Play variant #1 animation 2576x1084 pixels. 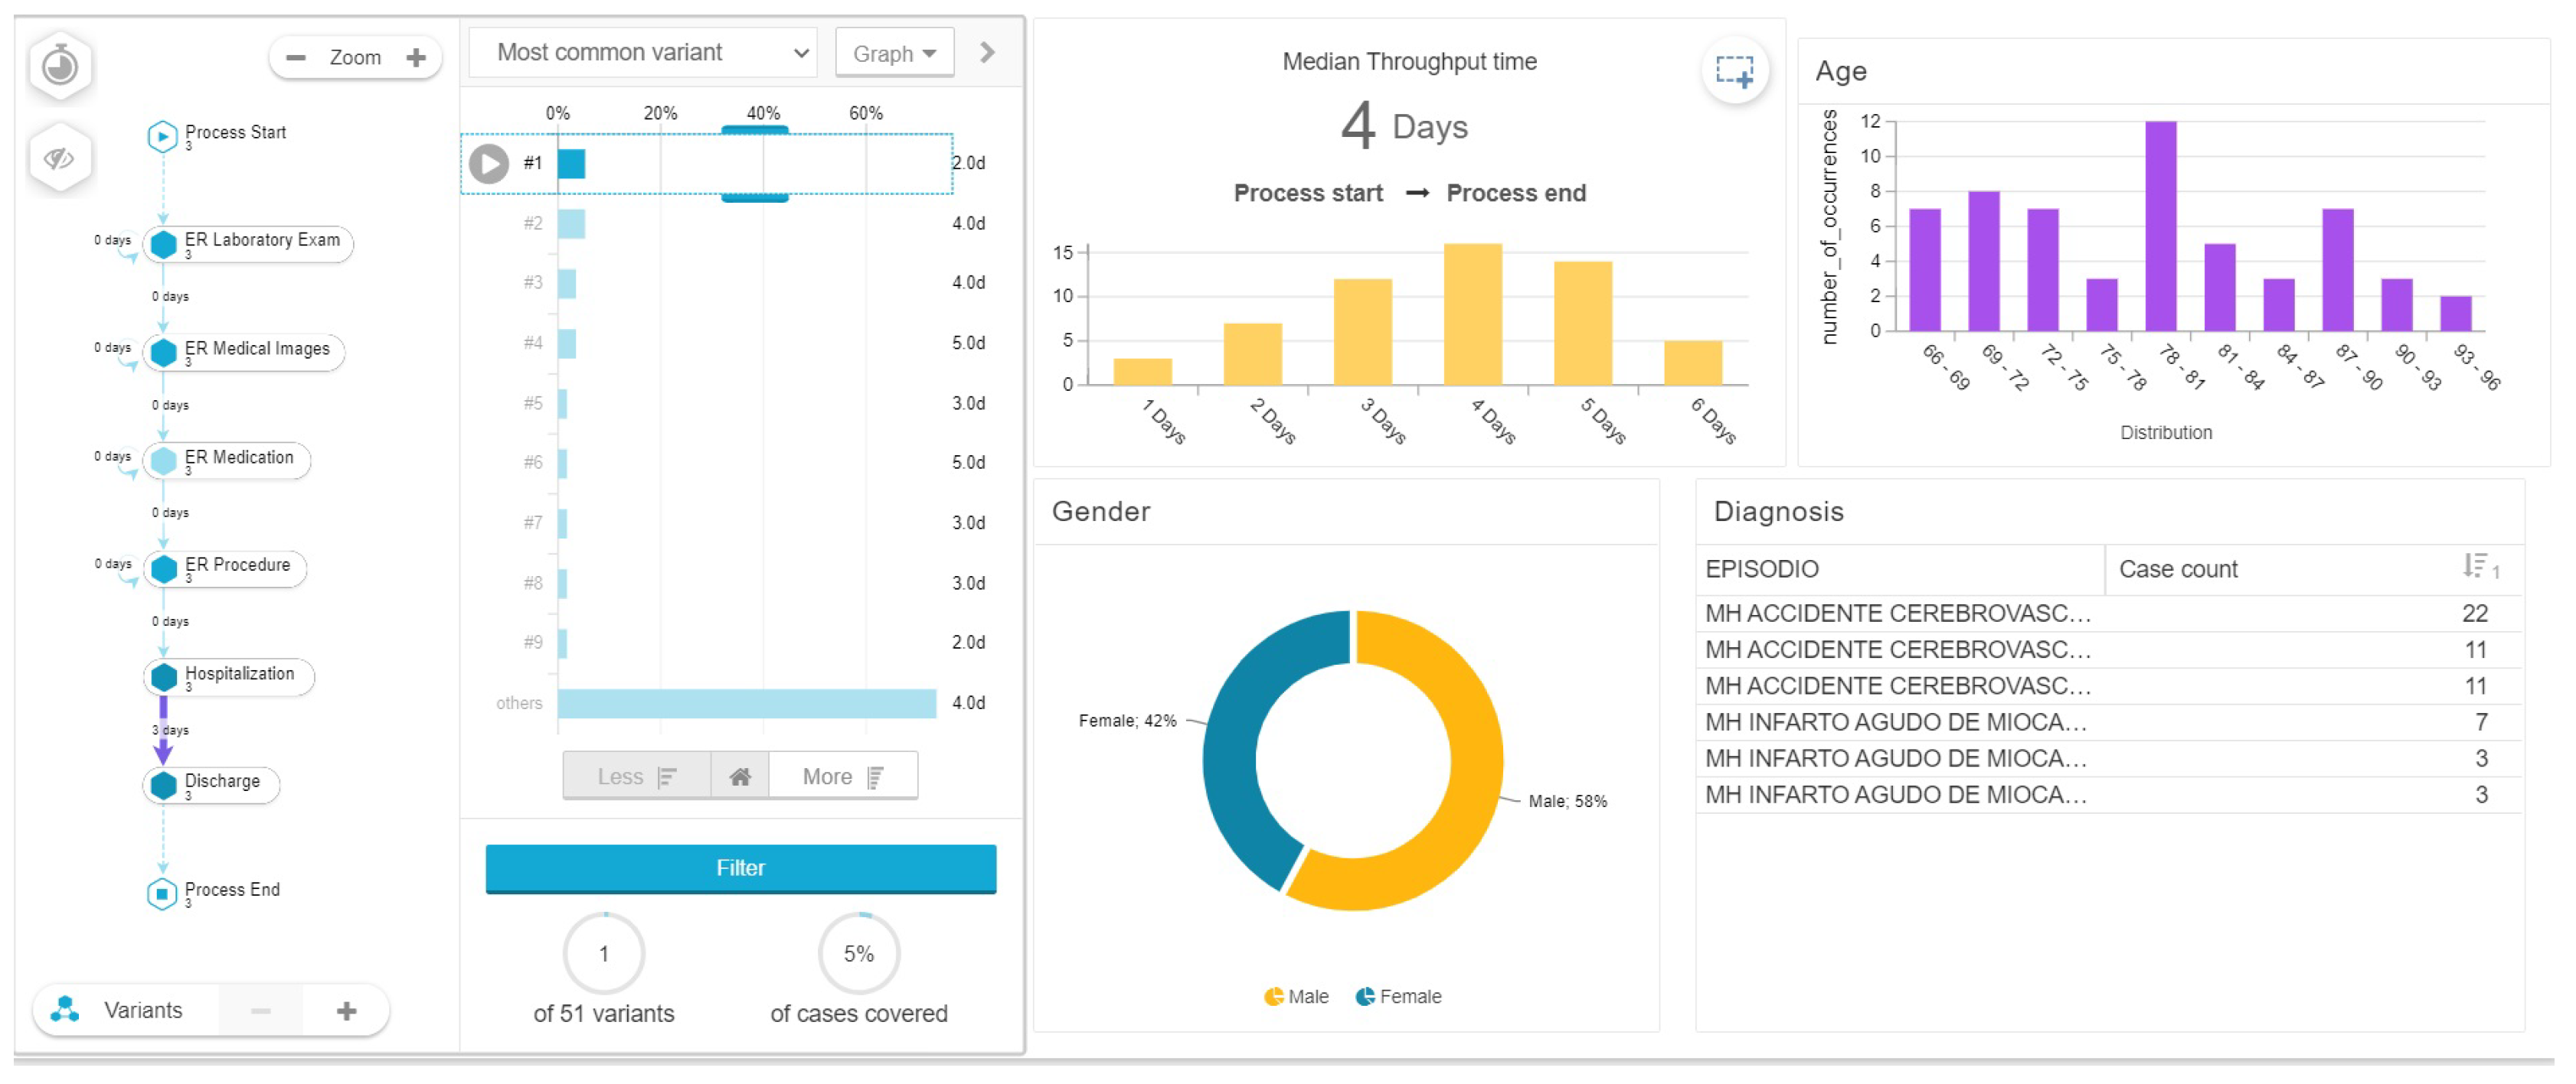tap(489, 164)
